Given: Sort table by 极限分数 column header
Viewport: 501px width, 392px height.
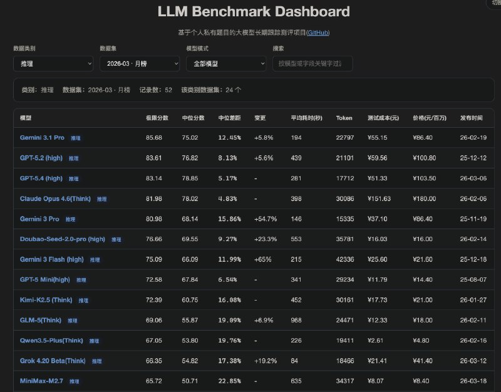Looking at the screenshot, I should [157, 118].
